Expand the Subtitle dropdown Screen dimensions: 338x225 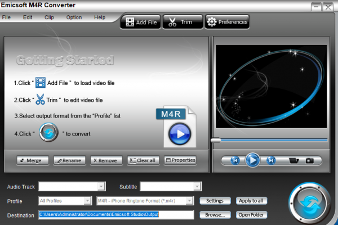(x=197, y=186)
